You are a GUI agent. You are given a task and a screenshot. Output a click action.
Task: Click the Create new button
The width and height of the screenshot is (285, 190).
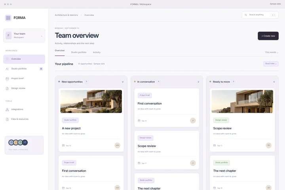coord(268,36)
